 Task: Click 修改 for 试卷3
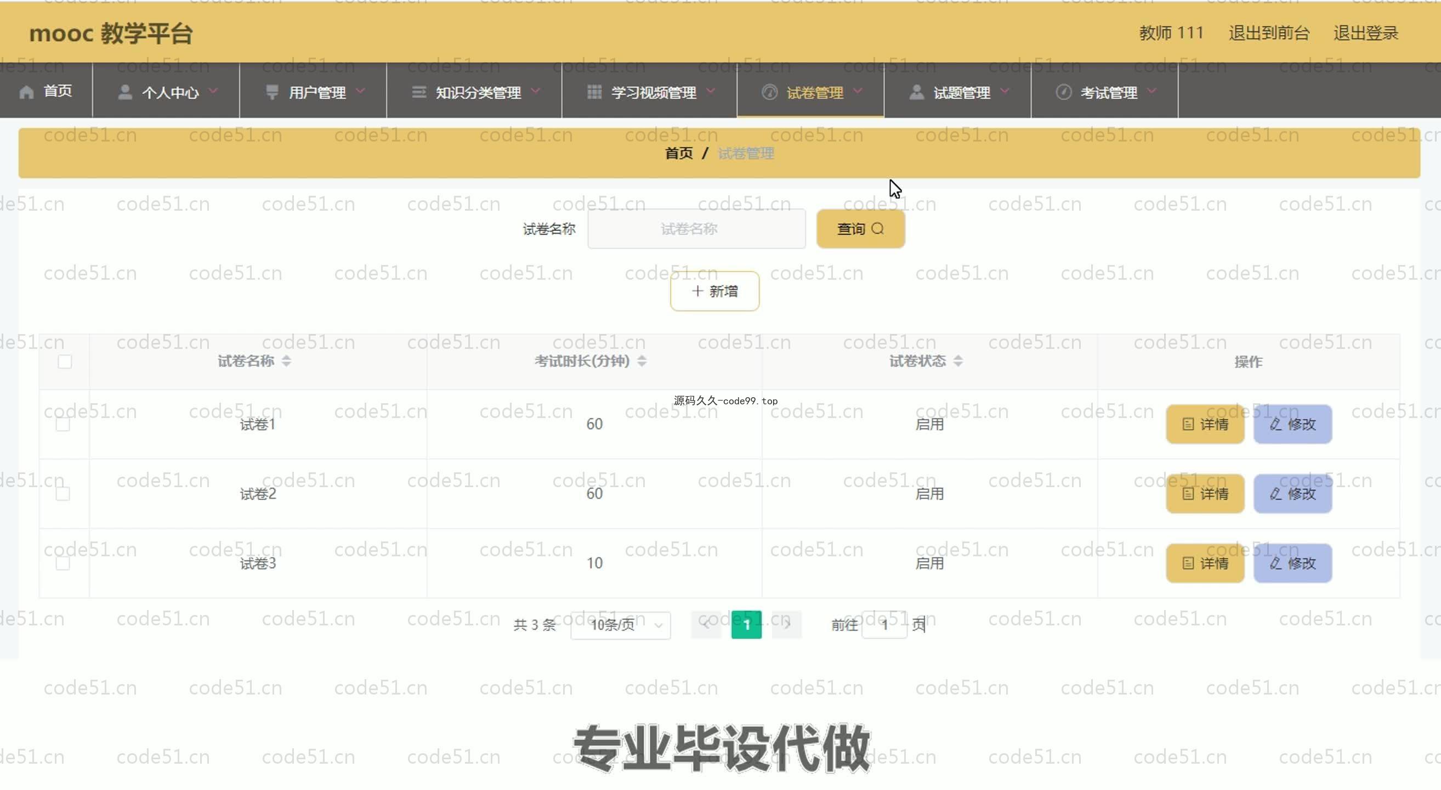[x=1292, y=563]
